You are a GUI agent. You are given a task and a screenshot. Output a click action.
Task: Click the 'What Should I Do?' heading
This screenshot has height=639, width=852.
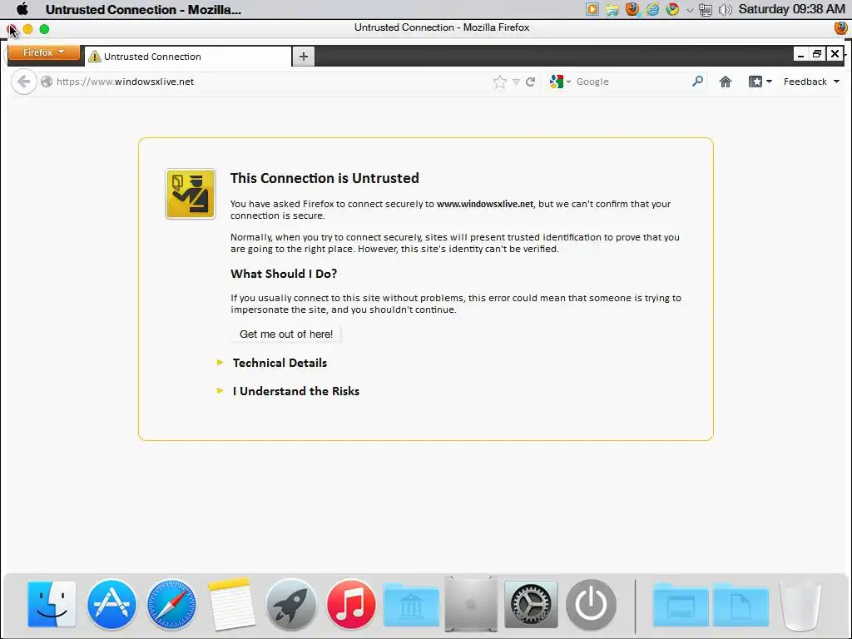pos(284,274)
